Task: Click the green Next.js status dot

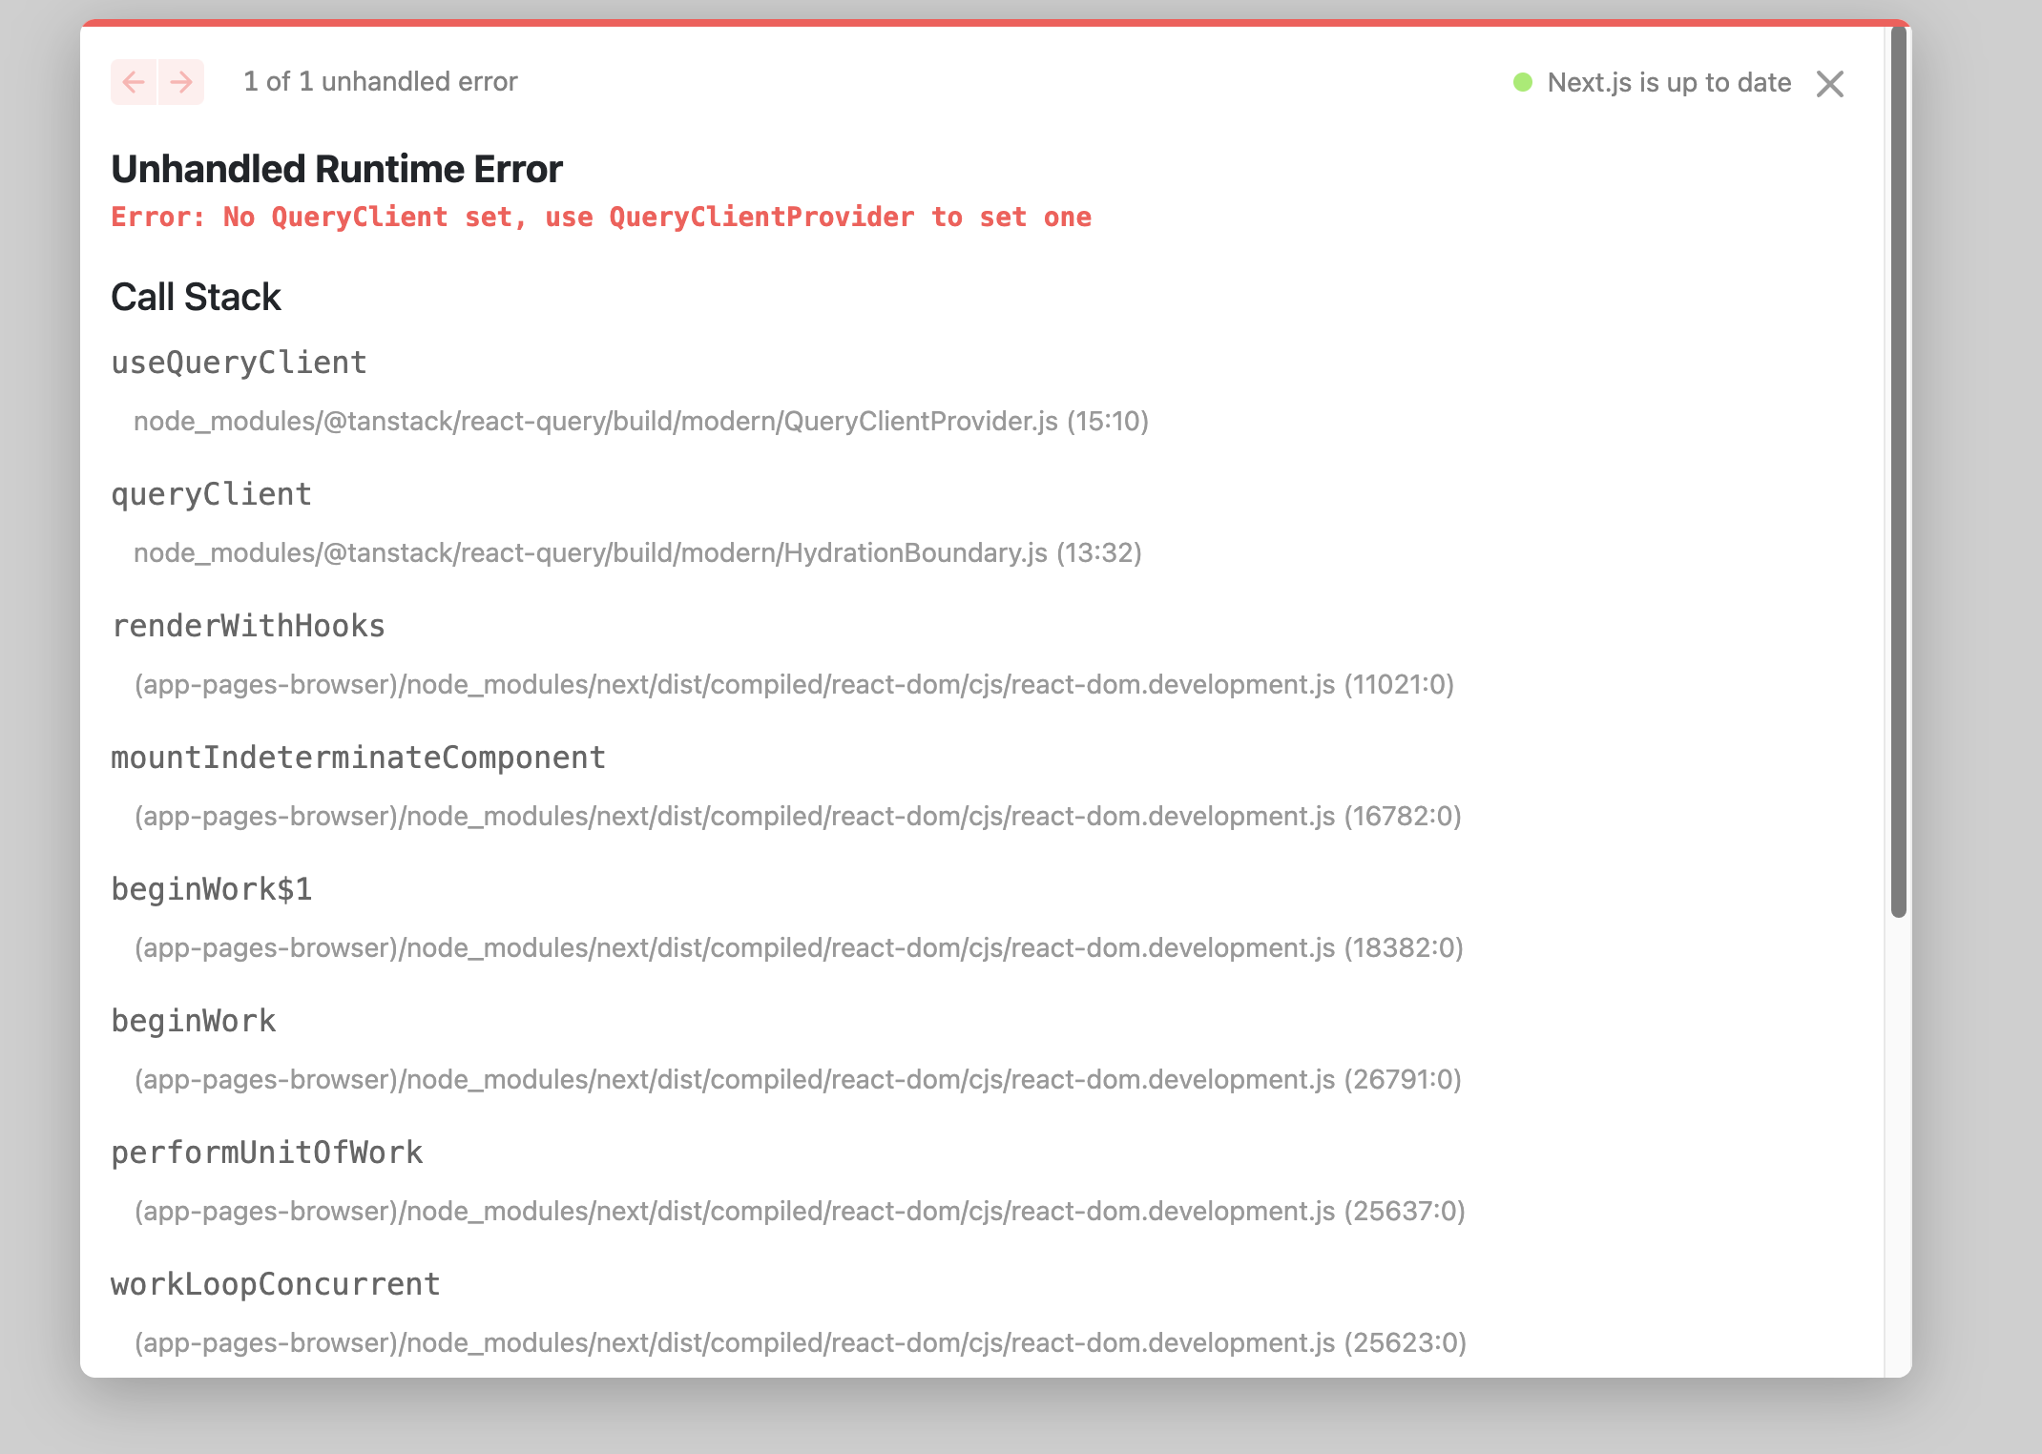Action: point(1523,82)
